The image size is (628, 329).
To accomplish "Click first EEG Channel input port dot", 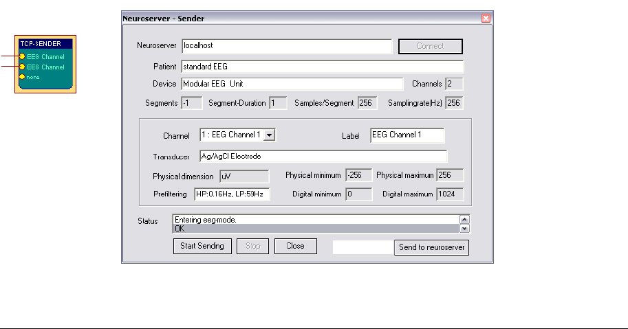I will 23,56.
